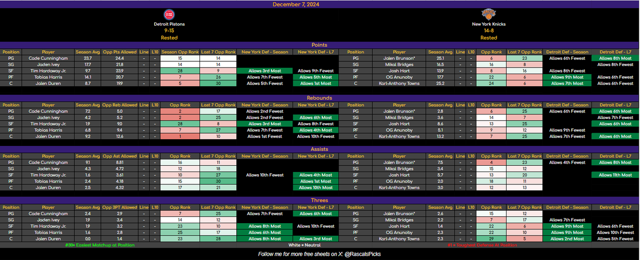This screenshot has height=260, width=640.
Task: Select the Allows 9th Most cell in Points
Action: click(567, 77)
